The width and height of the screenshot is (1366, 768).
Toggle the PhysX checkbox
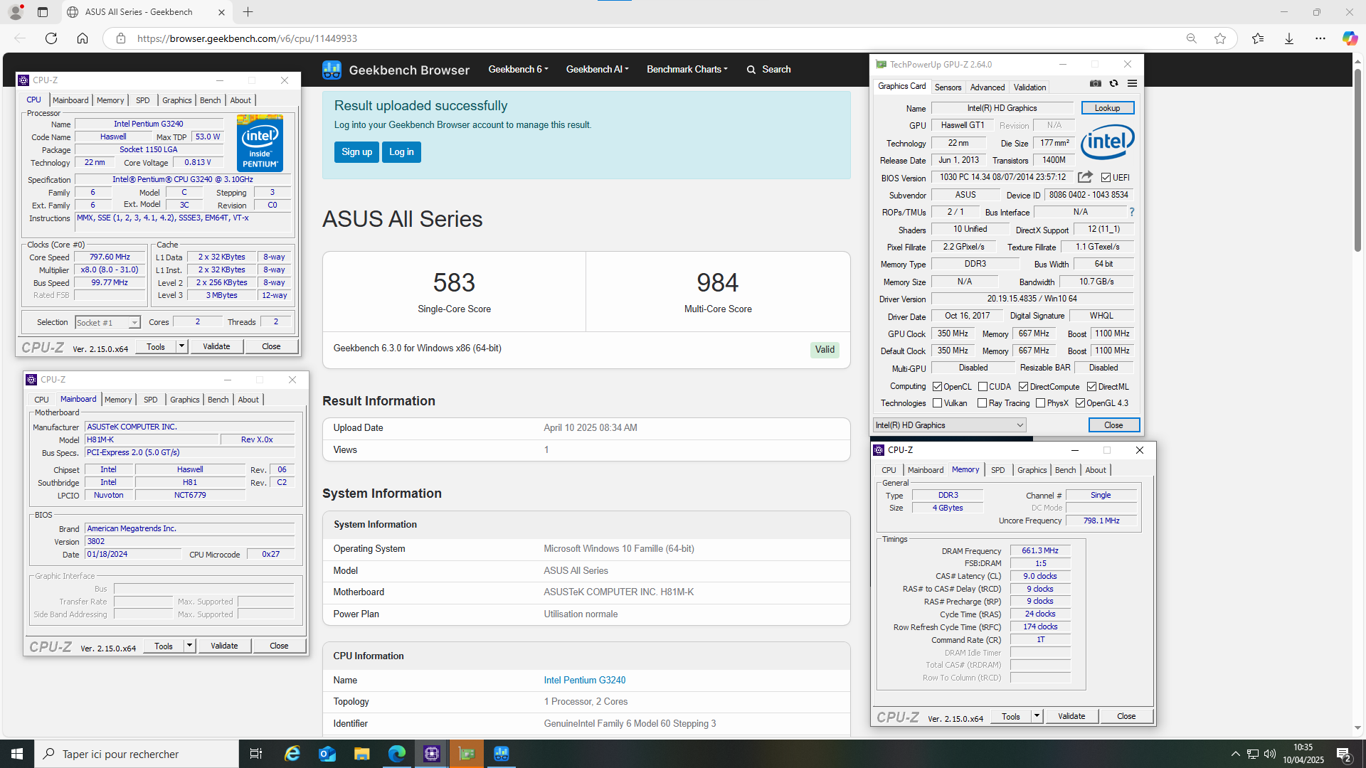click(1040, 403)
